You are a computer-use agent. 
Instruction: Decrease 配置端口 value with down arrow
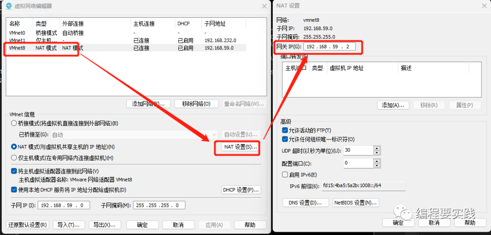[377, 165]
